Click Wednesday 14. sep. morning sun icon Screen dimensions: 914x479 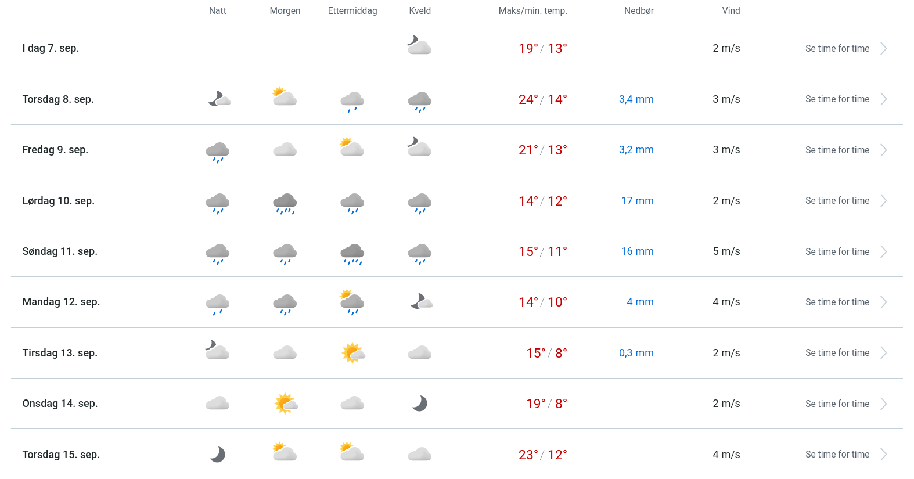coord(285,403)
